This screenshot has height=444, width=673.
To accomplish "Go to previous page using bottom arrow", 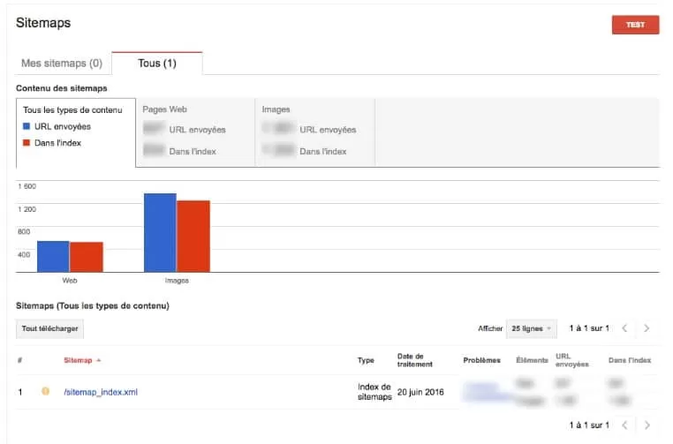I will tap(624, 425).
